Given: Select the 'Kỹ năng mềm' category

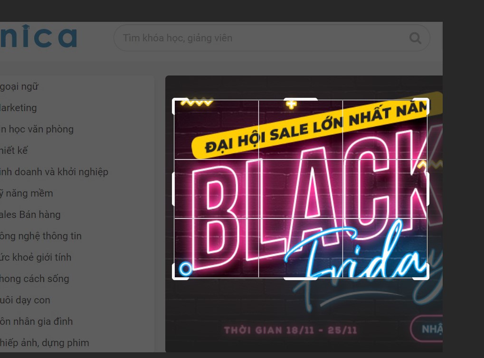Looking at the screenshot, I should coord(27,193).
